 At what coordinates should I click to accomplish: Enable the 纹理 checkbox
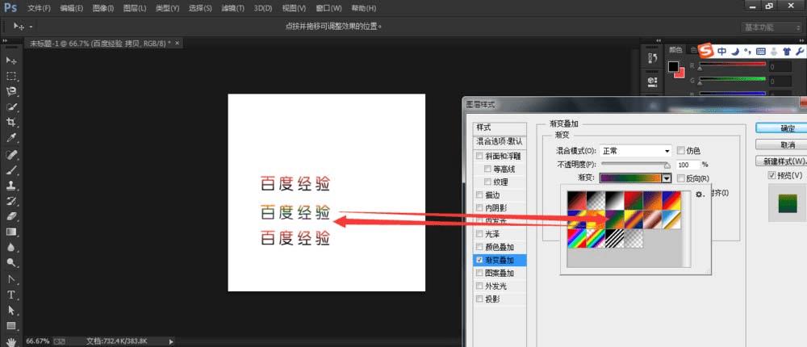click(487, 182)
